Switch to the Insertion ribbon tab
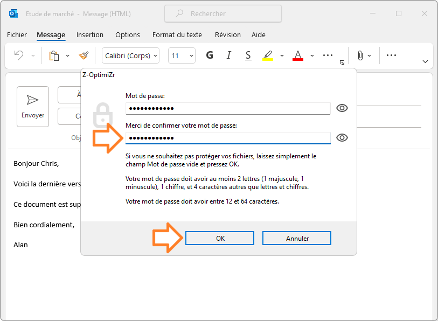 tap(90, 34)
